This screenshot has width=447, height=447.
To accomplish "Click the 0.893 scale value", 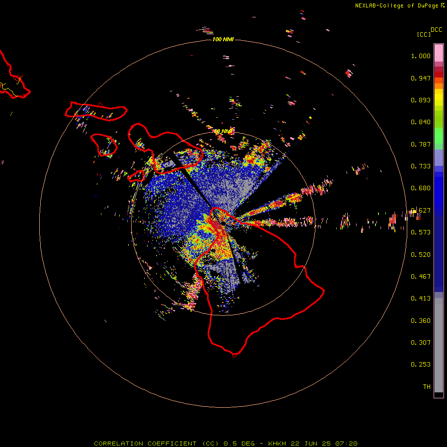I will pyautogui.click(x=421, y=100).
